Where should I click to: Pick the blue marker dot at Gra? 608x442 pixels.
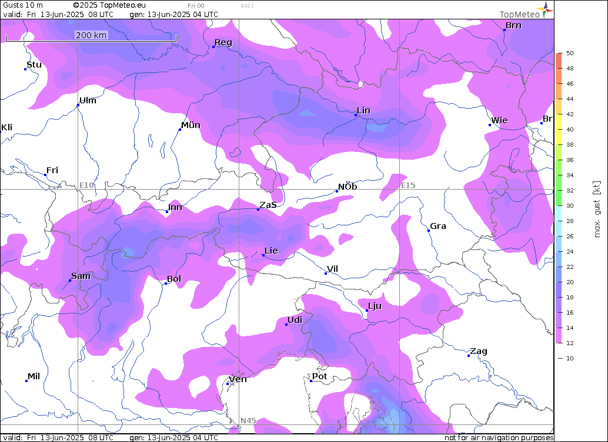click(x=429, y=231)
